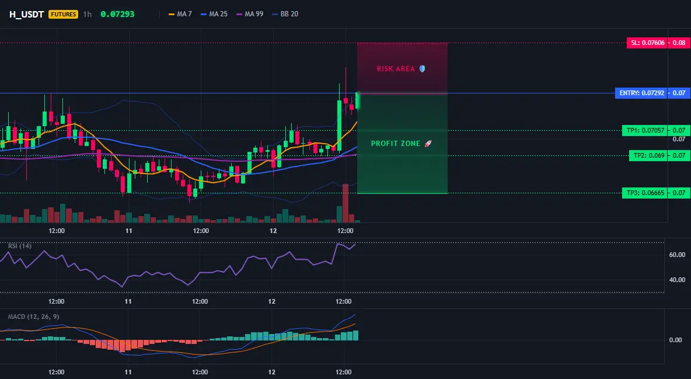Click the SL: 0.07606 price label
This screenshot has height=379, width=691.
(x=647, y=43)
